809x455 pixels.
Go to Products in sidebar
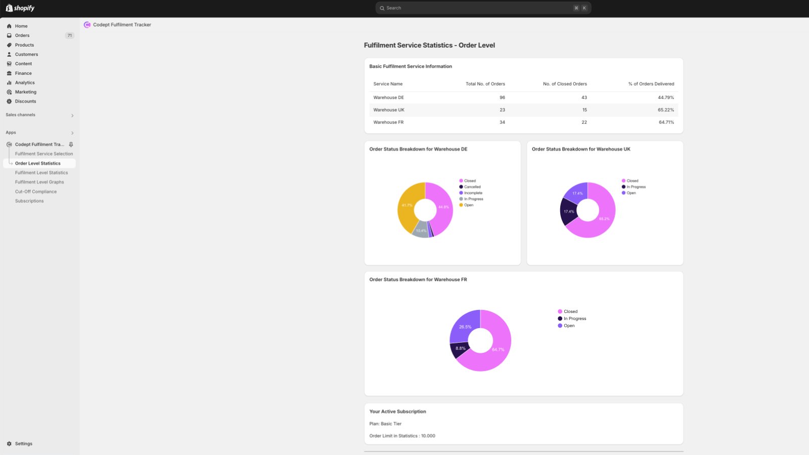pos(24,45)
